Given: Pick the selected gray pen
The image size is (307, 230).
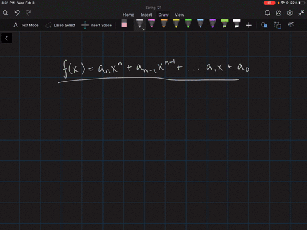Looking at the screenshot, I should click(139, 24).
